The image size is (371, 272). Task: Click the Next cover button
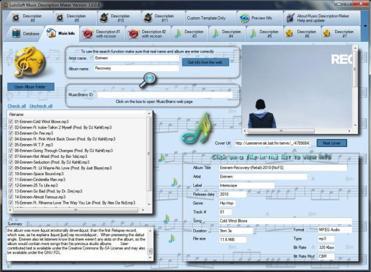(x=332, y=143)
